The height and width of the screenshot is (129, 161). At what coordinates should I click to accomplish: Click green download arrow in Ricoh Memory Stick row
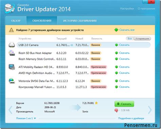[x=117, y=59]
